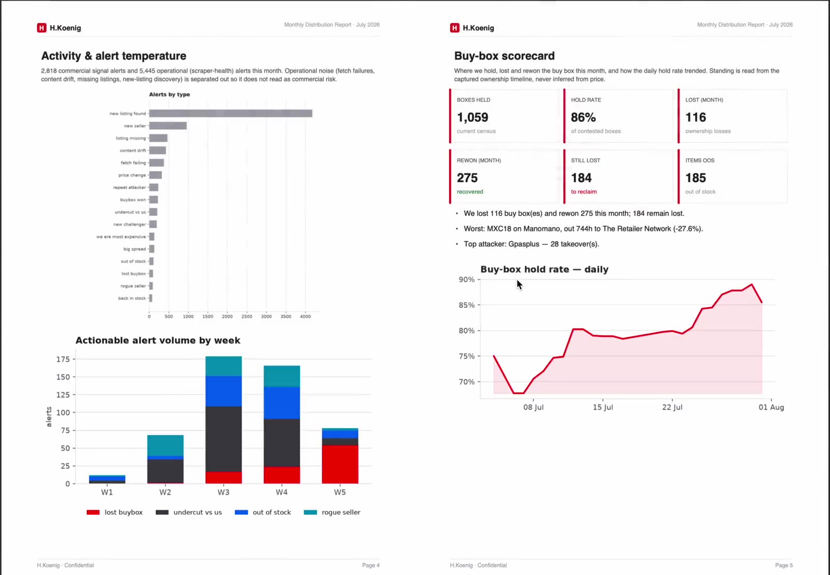830x575 pixels.
Task: Click the BOXES HELD 1,059 card
Action: (504, 116)
